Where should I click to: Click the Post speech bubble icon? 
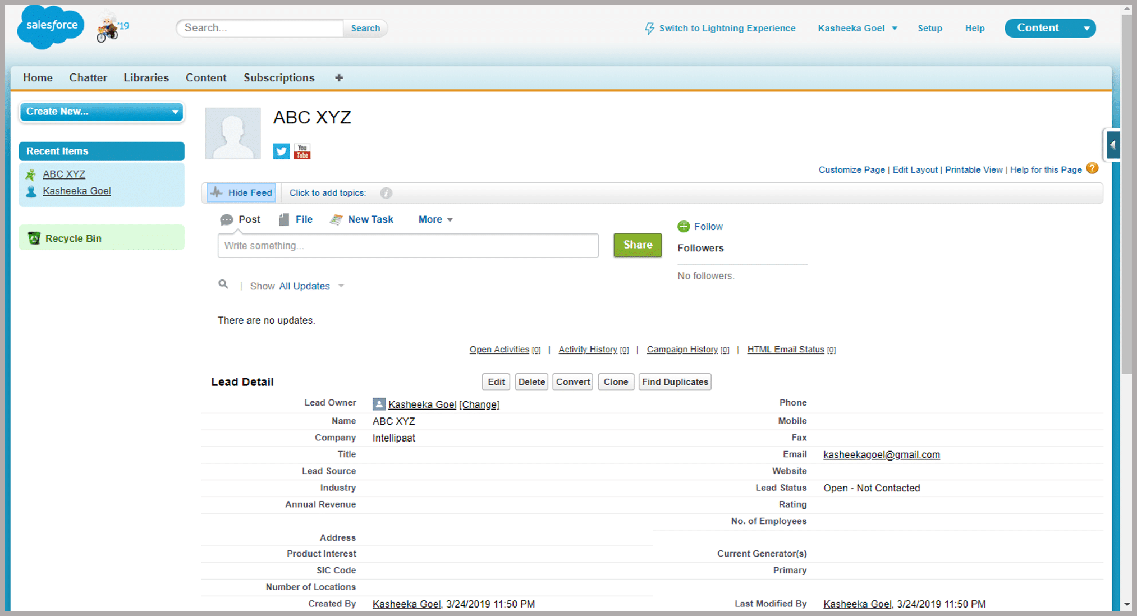[227, 220]
